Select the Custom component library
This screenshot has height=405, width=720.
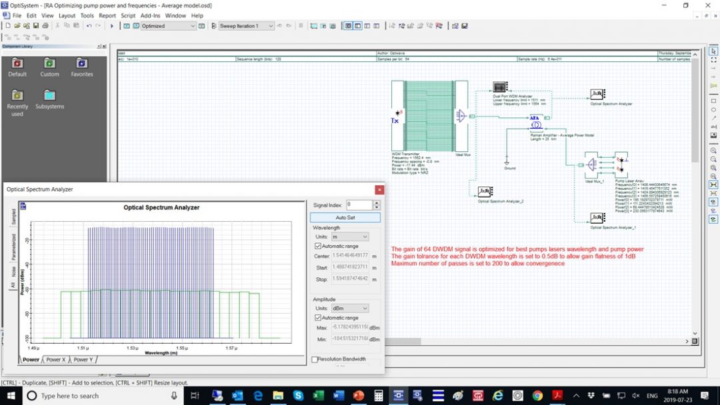(x=49, y=65)
